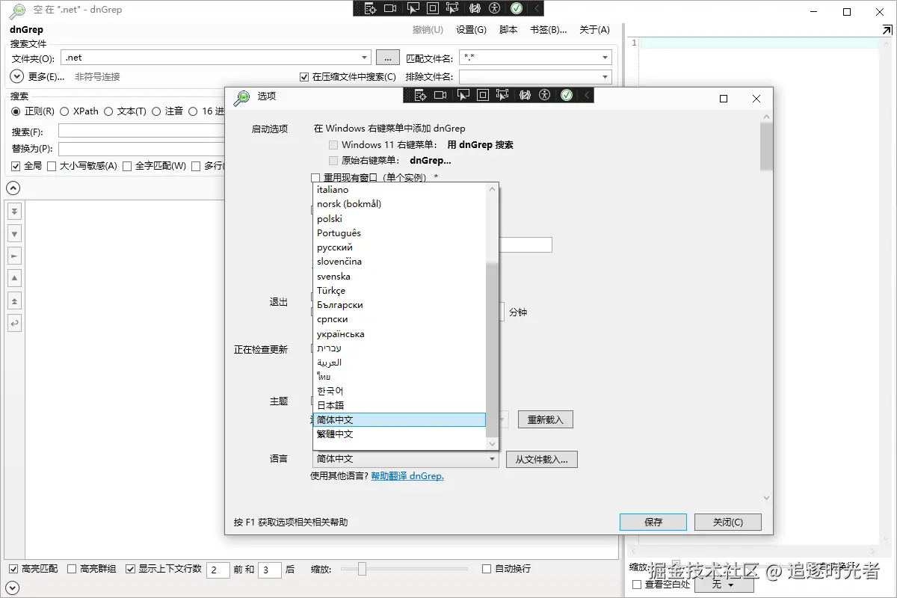Viewport: 897px width, 598px height.
Task: Select the XPath search type
Action: coord(64,111)
